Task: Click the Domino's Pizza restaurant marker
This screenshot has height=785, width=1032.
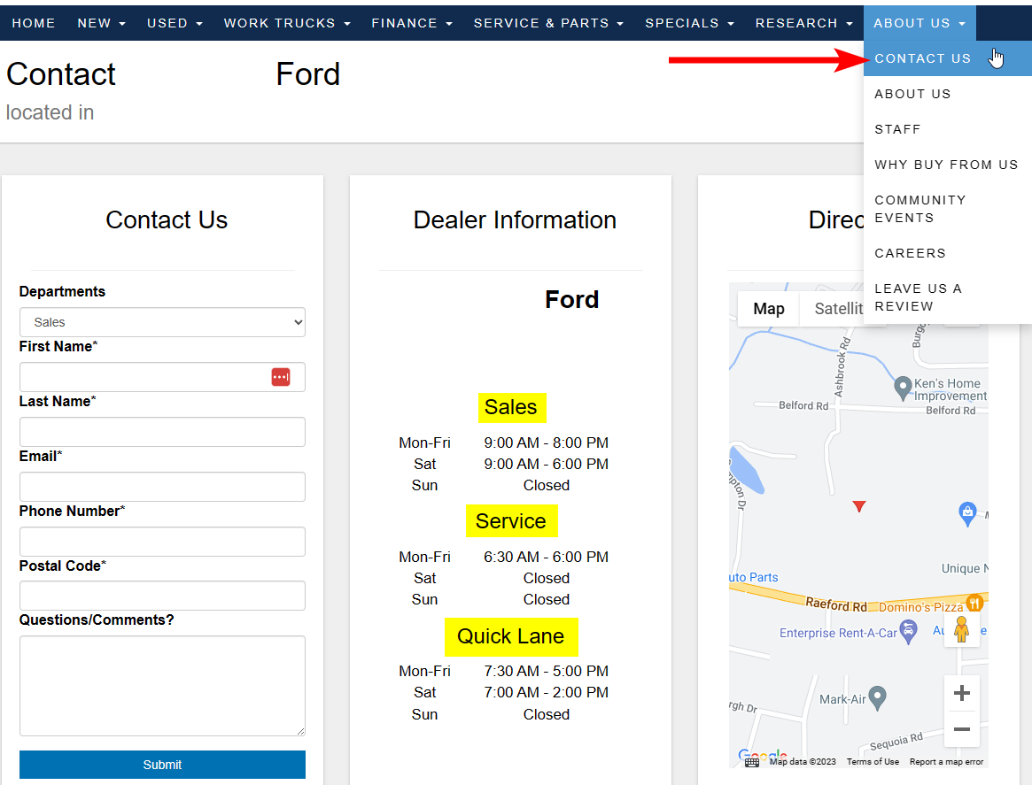Action: click(x=974, y=602)
